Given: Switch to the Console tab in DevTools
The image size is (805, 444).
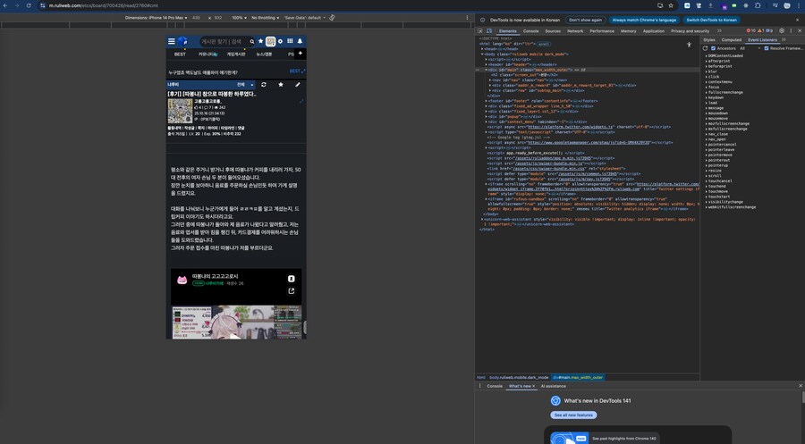Looking at the screenshot, I should (530, 30).
